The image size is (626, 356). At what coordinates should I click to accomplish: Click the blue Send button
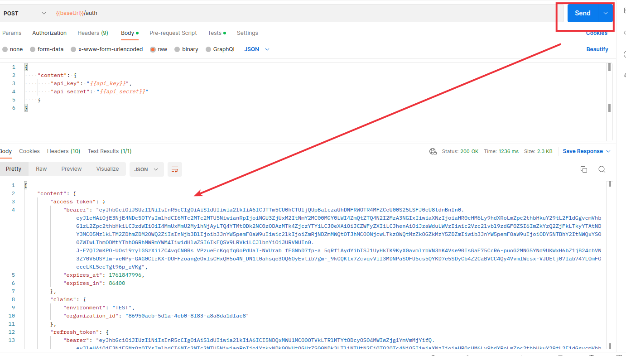point(583,13)
